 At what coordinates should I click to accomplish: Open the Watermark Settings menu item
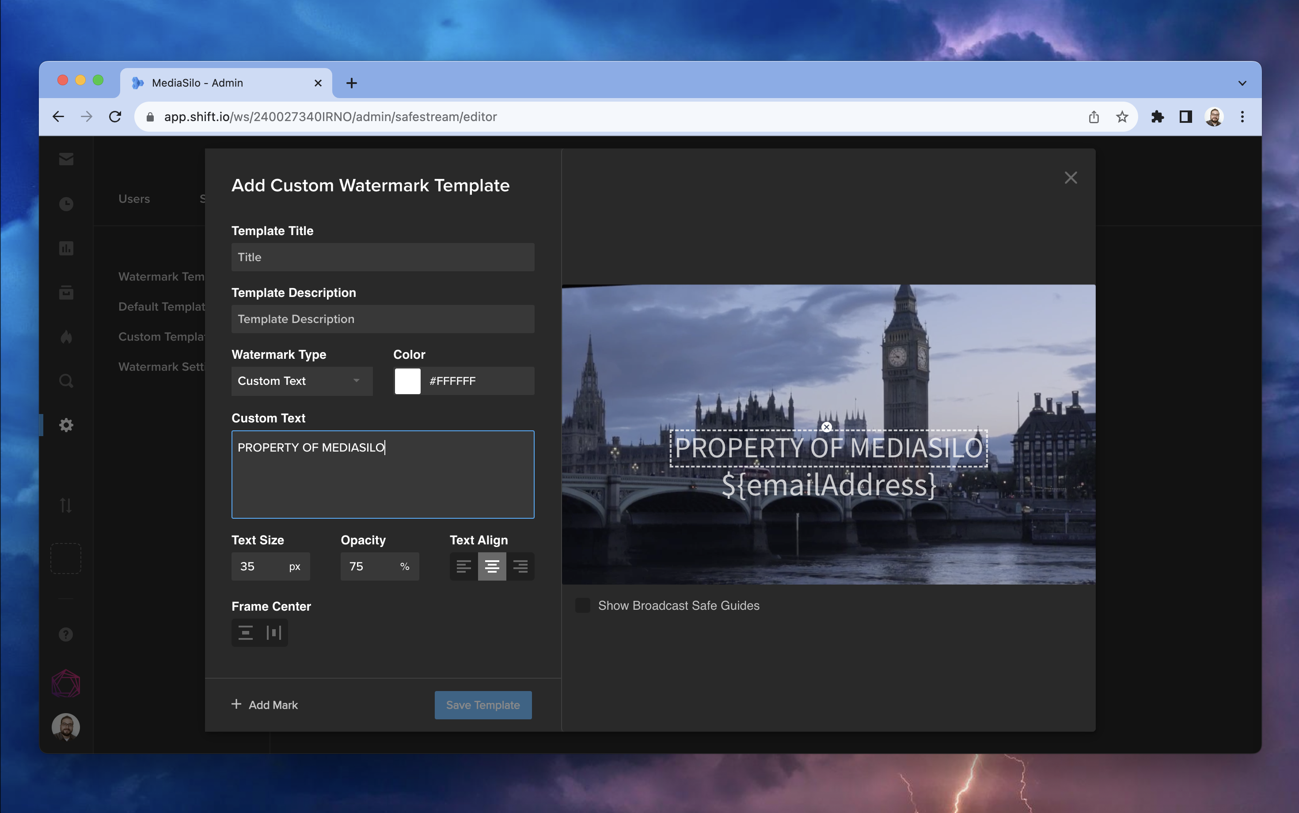pos(161,367)
